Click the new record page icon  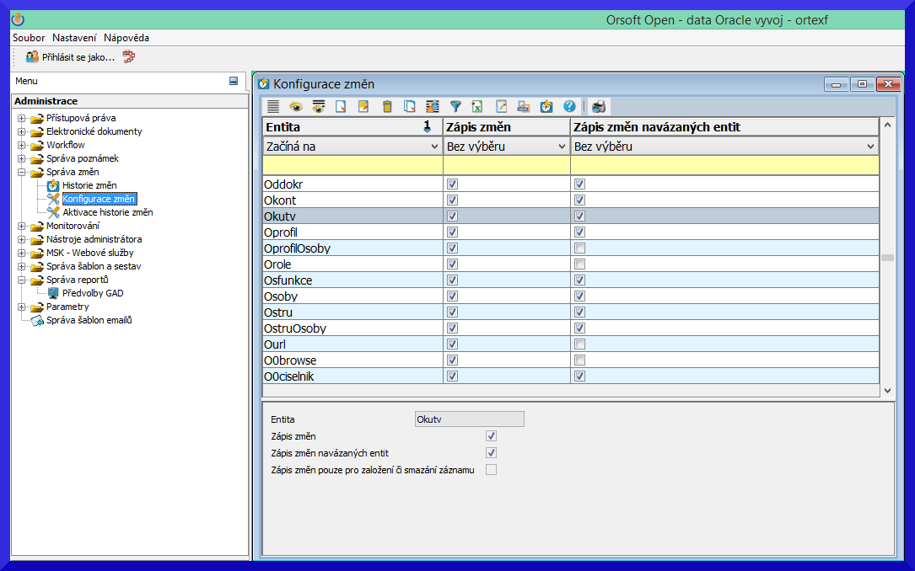342,106
